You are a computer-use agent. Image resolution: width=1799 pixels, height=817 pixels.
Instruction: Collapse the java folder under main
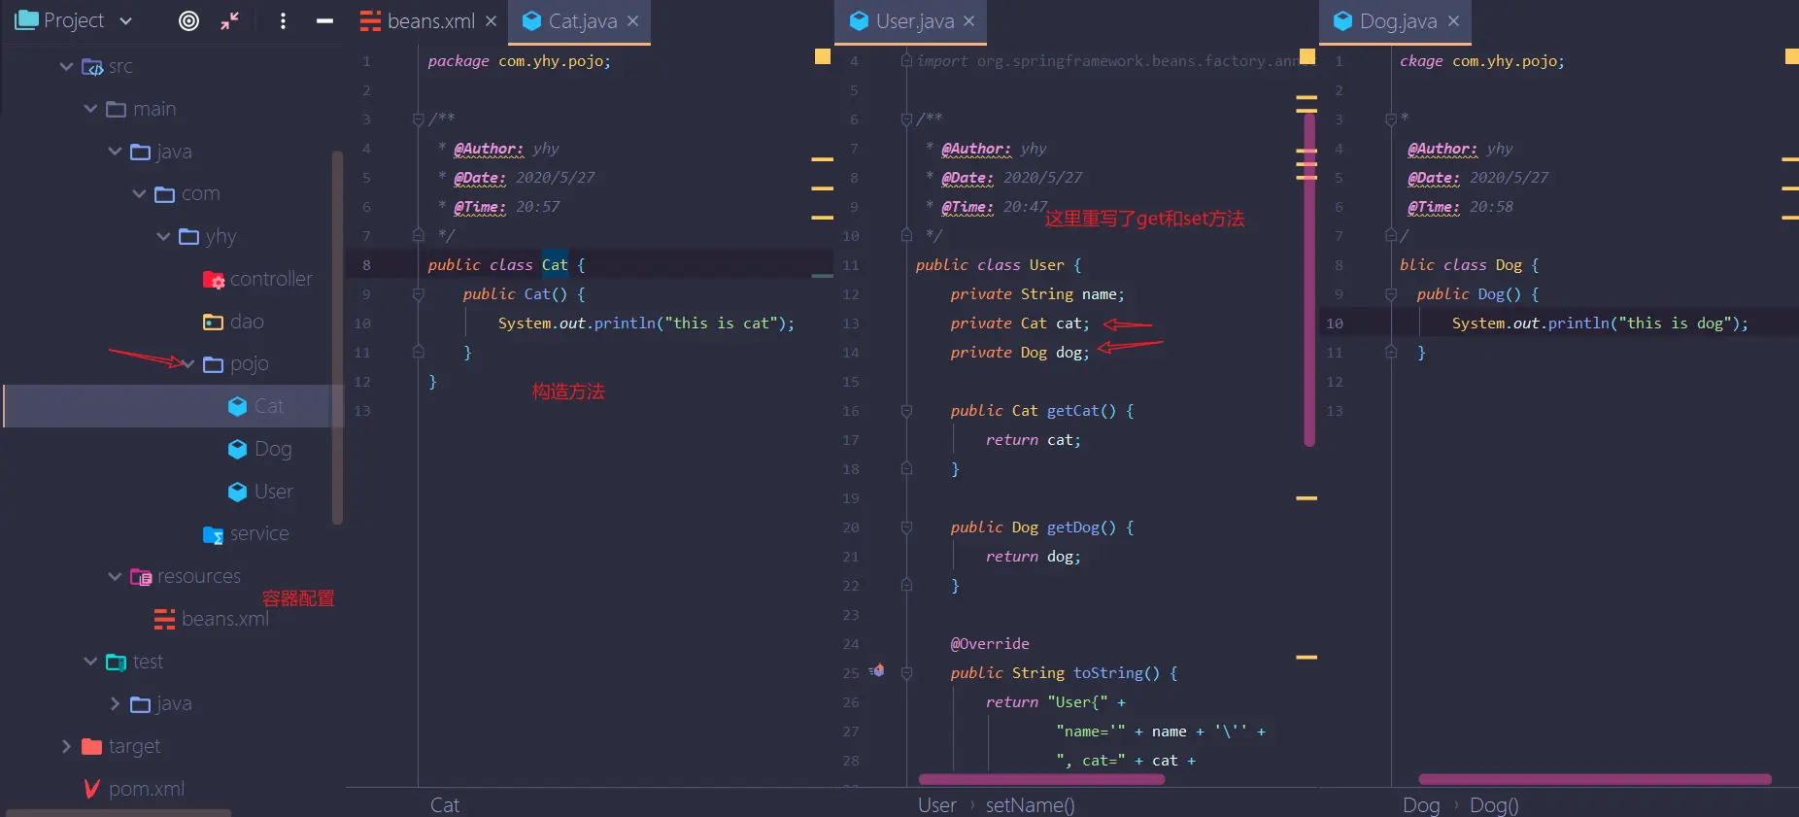115,152
